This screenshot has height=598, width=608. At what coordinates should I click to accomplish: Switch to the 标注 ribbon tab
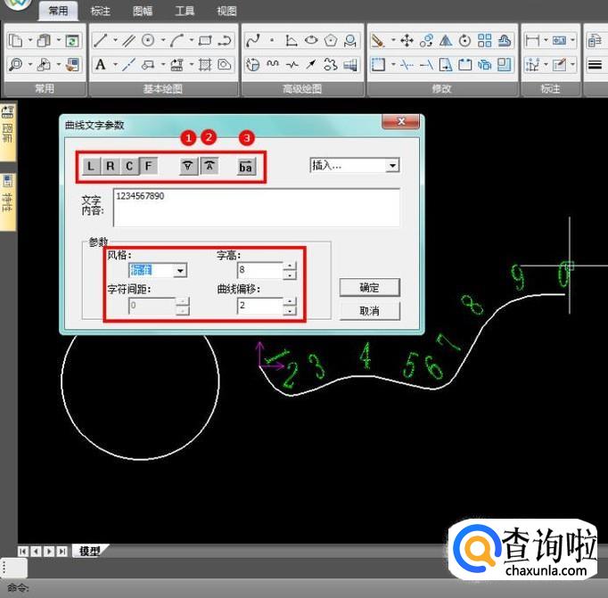tap(101, 11)
